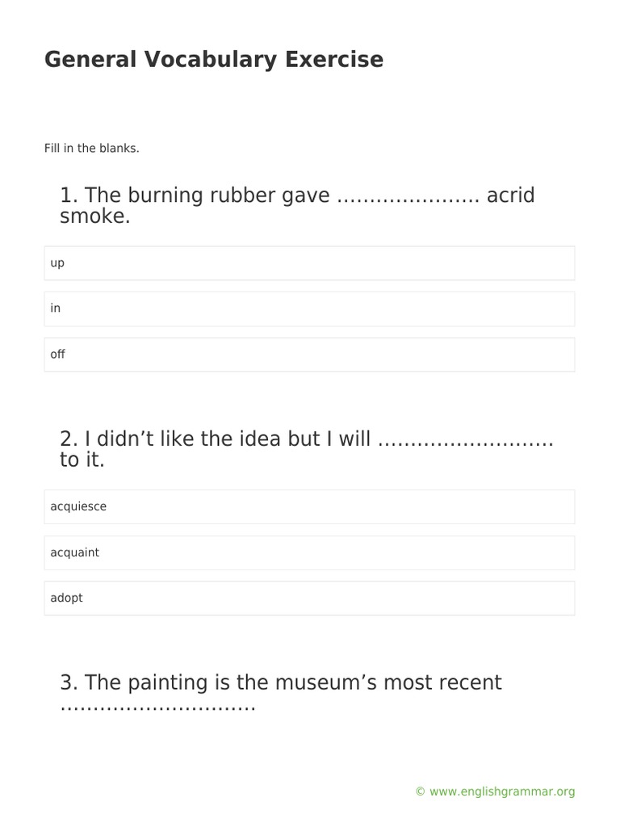Choose "acquaint" for question 2

309,552
